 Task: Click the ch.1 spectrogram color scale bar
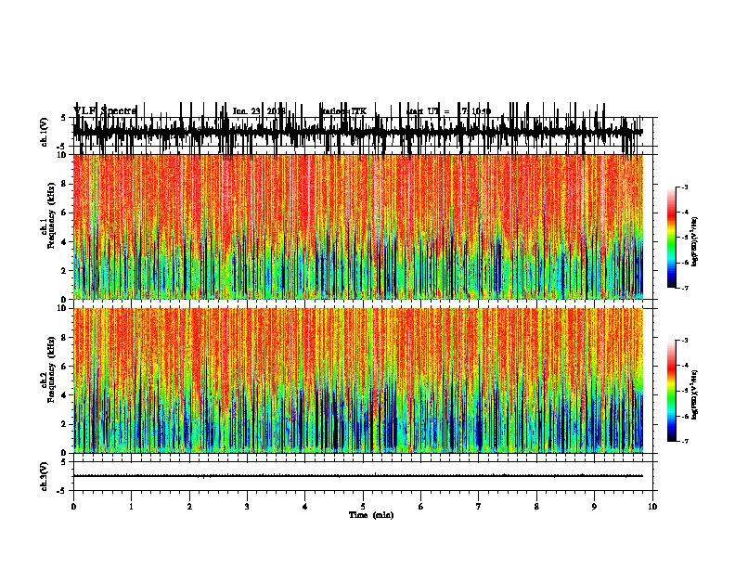(671, 238)
